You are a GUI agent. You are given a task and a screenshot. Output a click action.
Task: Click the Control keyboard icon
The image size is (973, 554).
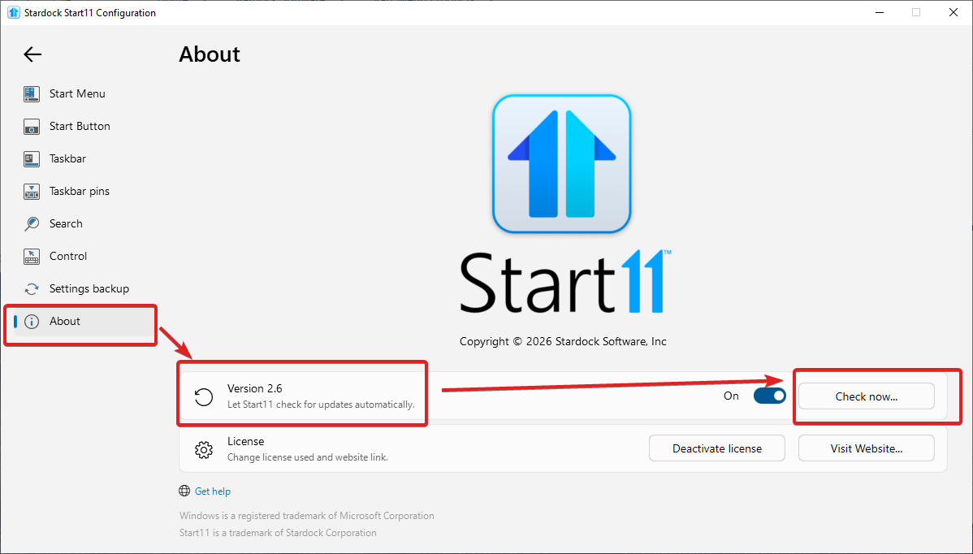pos(32,257)
